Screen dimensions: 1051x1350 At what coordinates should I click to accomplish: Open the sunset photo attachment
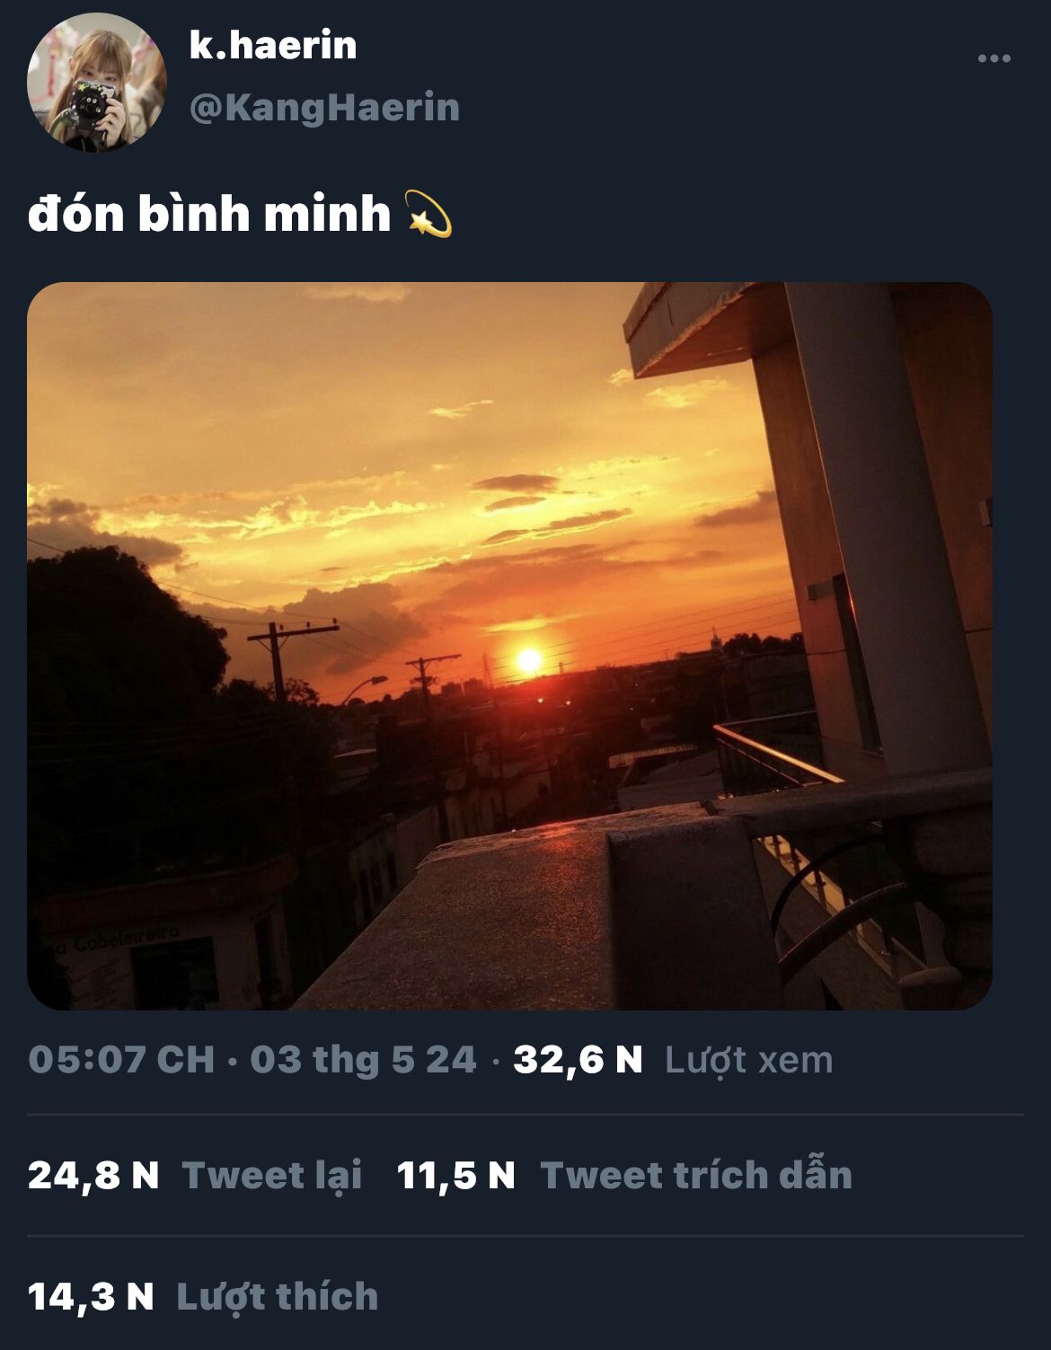(509, 646)
